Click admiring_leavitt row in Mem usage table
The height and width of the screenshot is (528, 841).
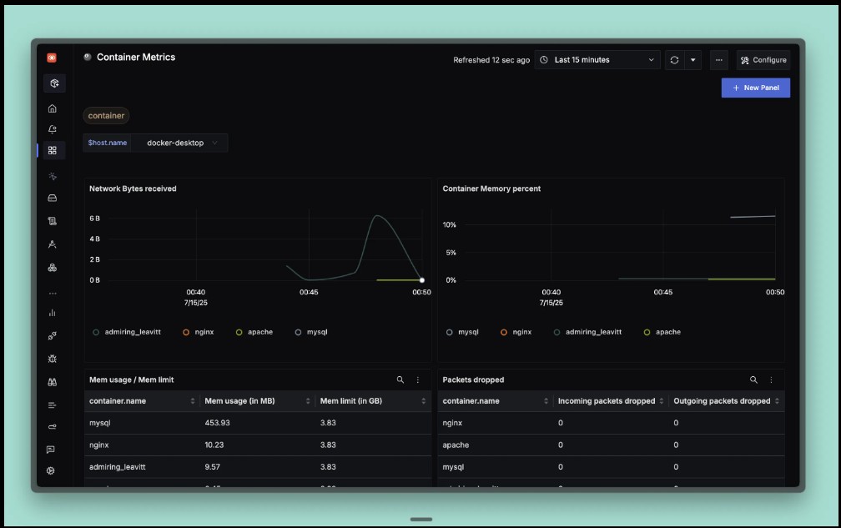(x=258, y=467)
